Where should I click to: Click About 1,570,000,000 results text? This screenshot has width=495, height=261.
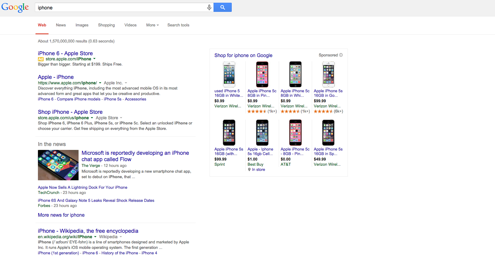76,41
